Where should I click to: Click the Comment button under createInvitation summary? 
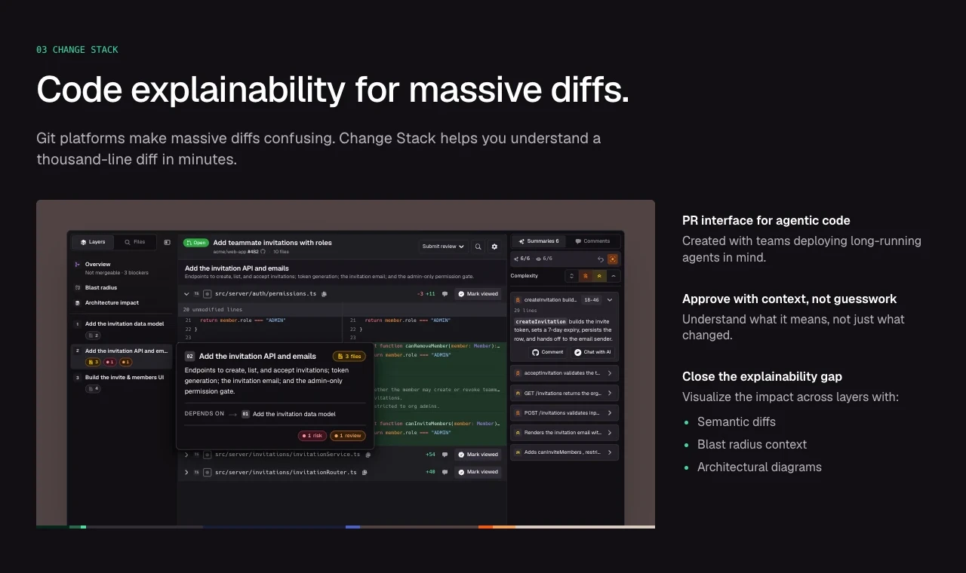548,352
